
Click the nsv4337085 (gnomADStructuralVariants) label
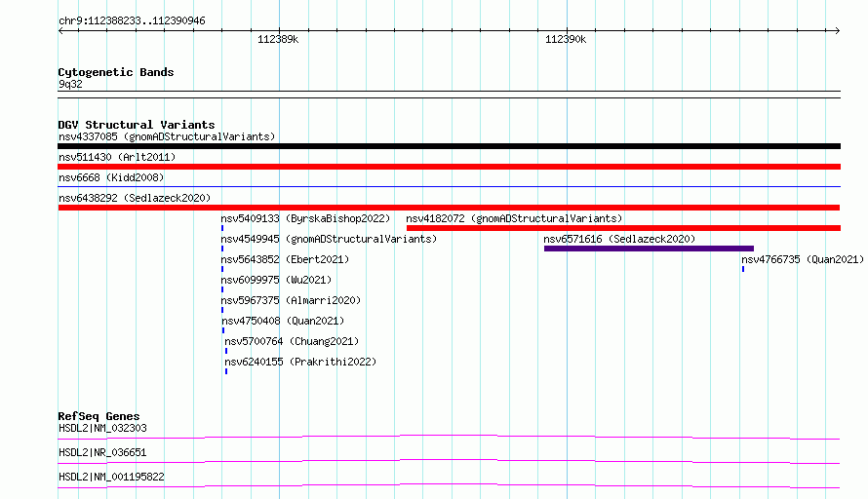pos(167,136)
